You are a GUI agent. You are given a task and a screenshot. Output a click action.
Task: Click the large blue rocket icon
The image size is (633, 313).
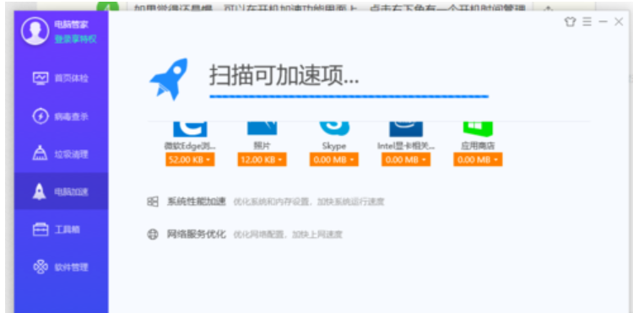[169, 79]
